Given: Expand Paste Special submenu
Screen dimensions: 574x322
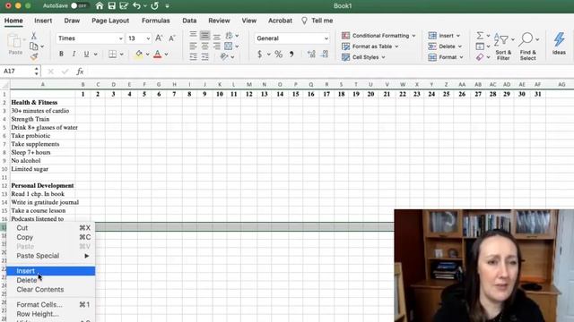Looking at the screenshot, I should [50, 256].
